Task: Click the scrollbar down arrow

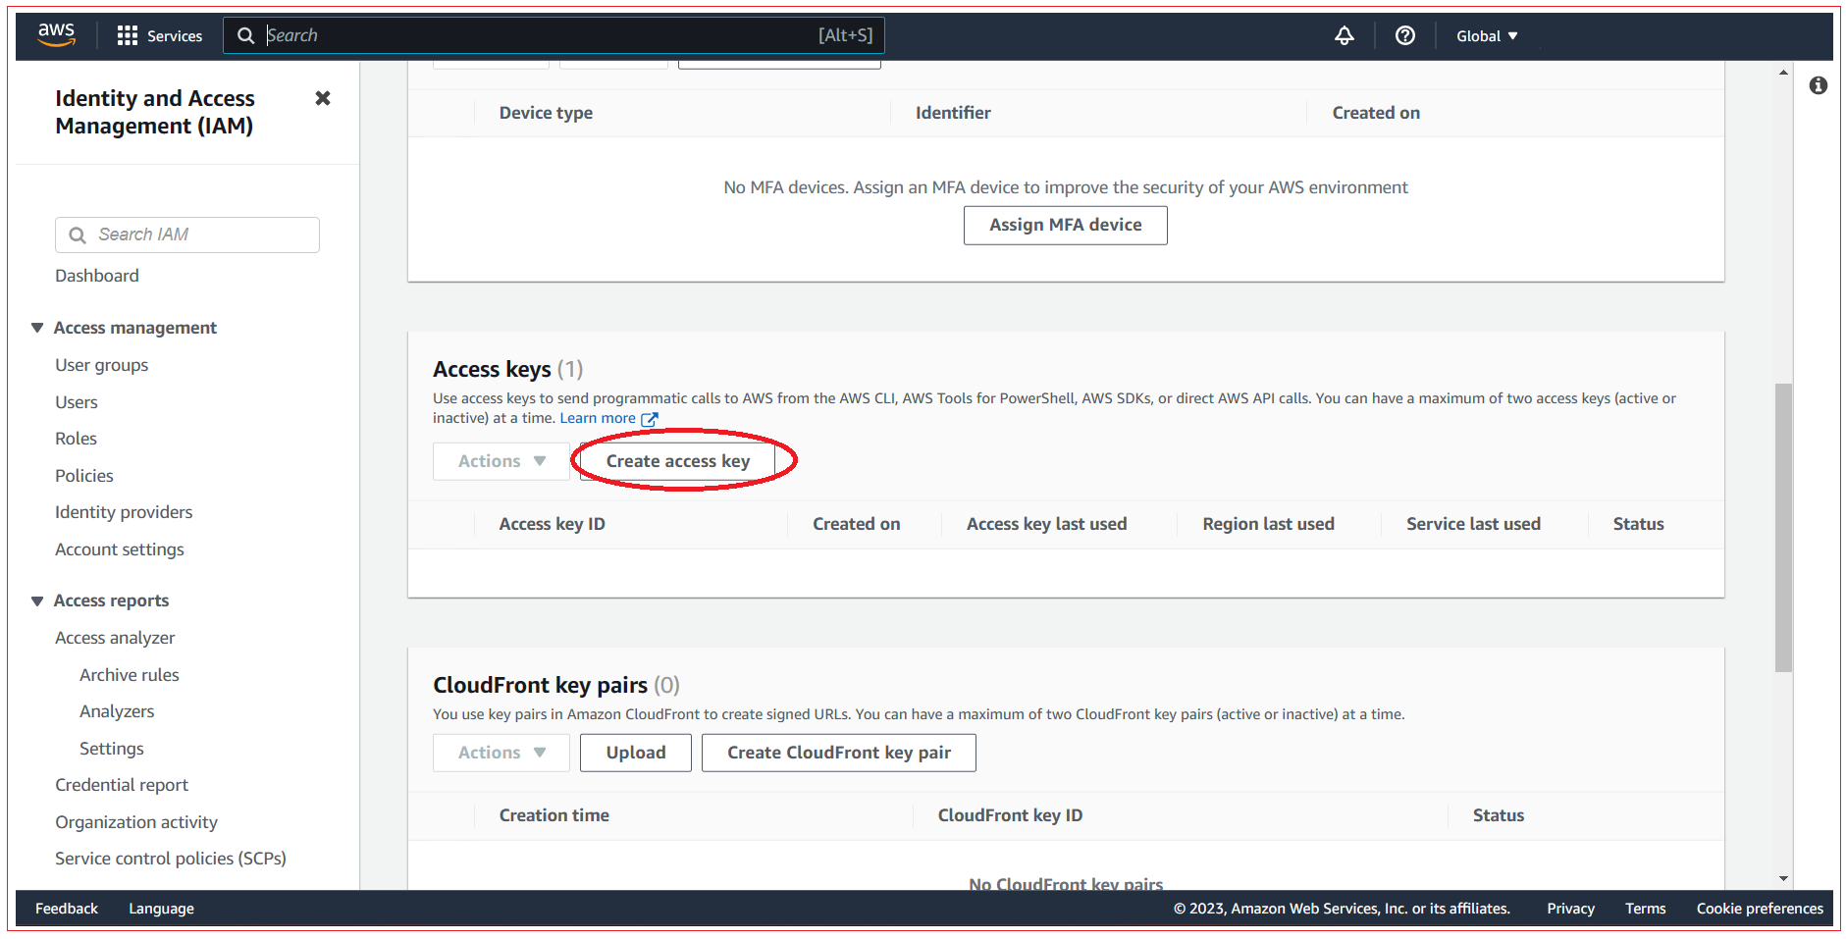Action: [x=1783, y=878]
